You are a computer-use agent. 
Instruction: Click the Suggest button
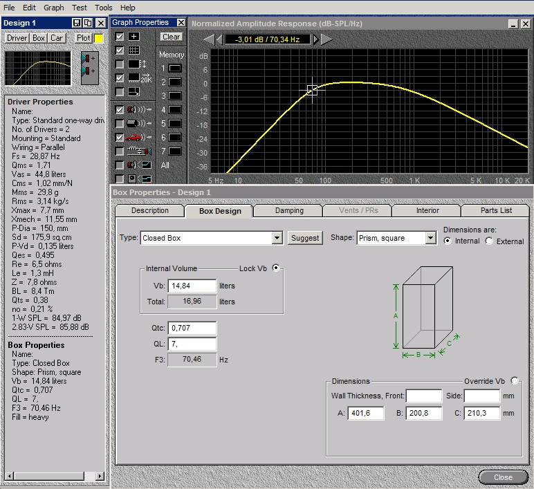click(x=305, y=238)
